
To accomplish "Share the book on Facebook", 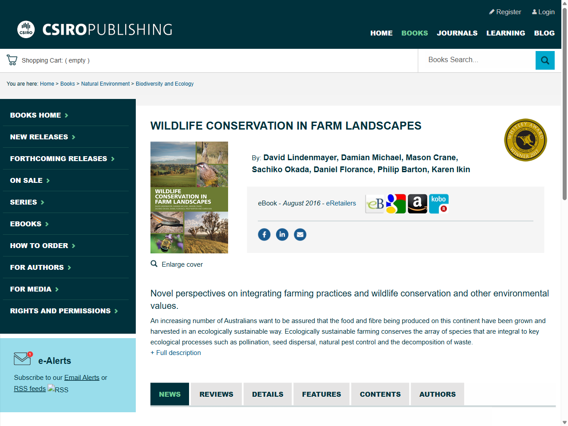I will (264, 234).
